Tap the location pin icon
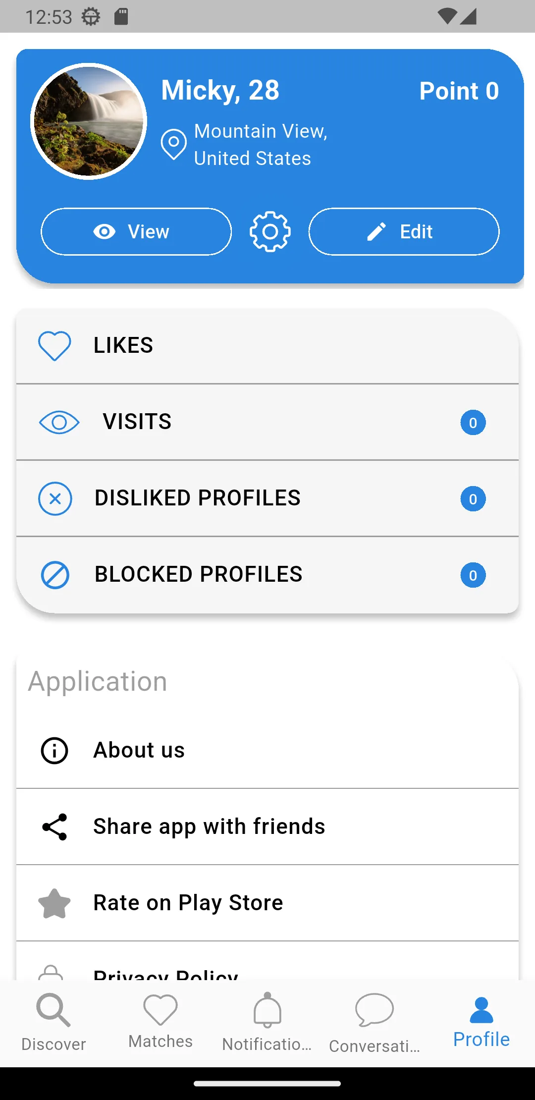535x1100 pixels. 174,144
